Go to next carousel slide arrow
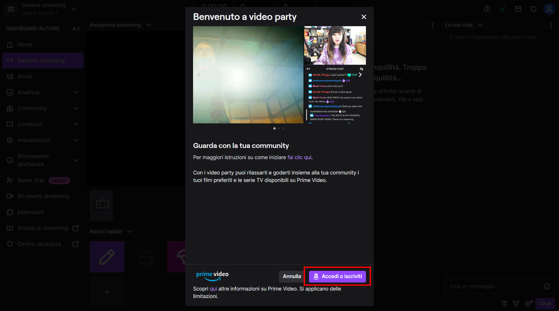Viewport: 559px width, 311px height. (360, 75)
